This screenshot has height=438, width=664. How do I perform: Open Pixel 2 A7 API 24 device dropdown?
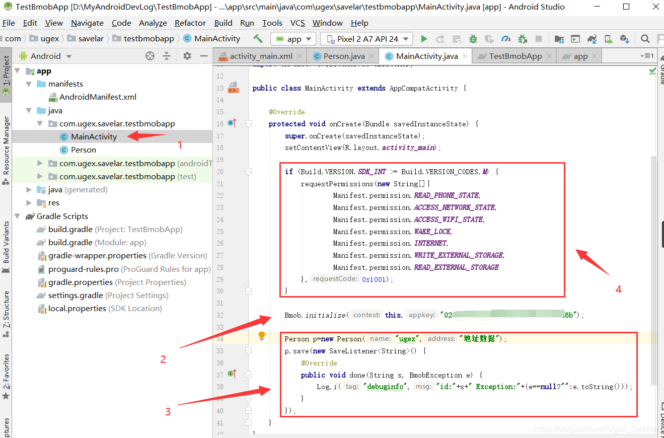click(366, 39)
